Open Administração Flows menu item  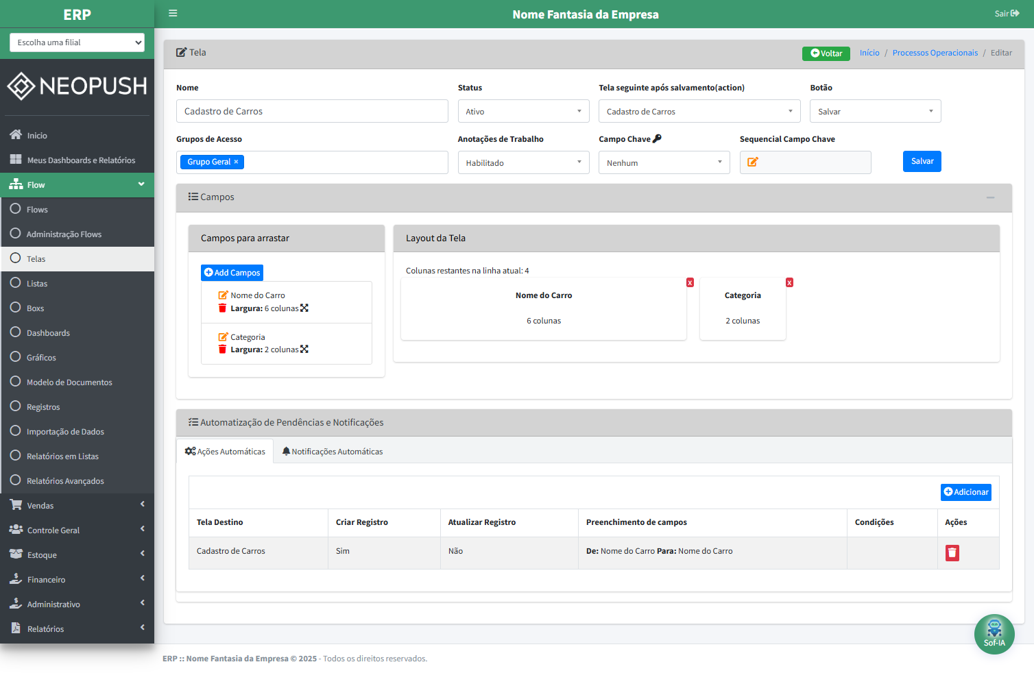(x=77, y=234)
